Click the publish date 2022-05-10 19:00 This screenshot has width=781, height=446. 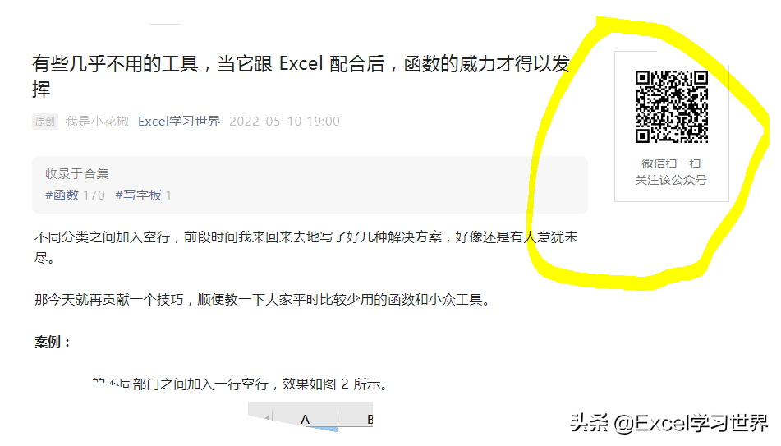click(x=284, y=121)
